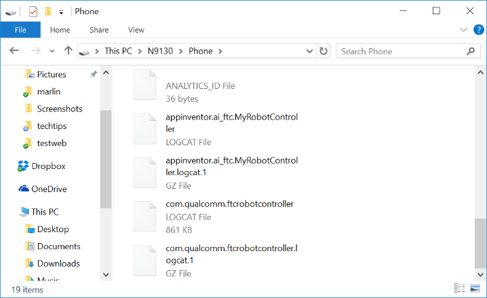Open Help with the question mark icon

pyautogui.click(x=479, y=30)
